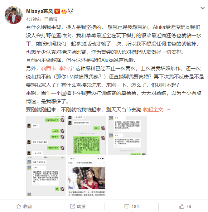Click the arrow next to 收起全文
The width and height of the screenshot is (208, 212).
[x=169, y=110]
